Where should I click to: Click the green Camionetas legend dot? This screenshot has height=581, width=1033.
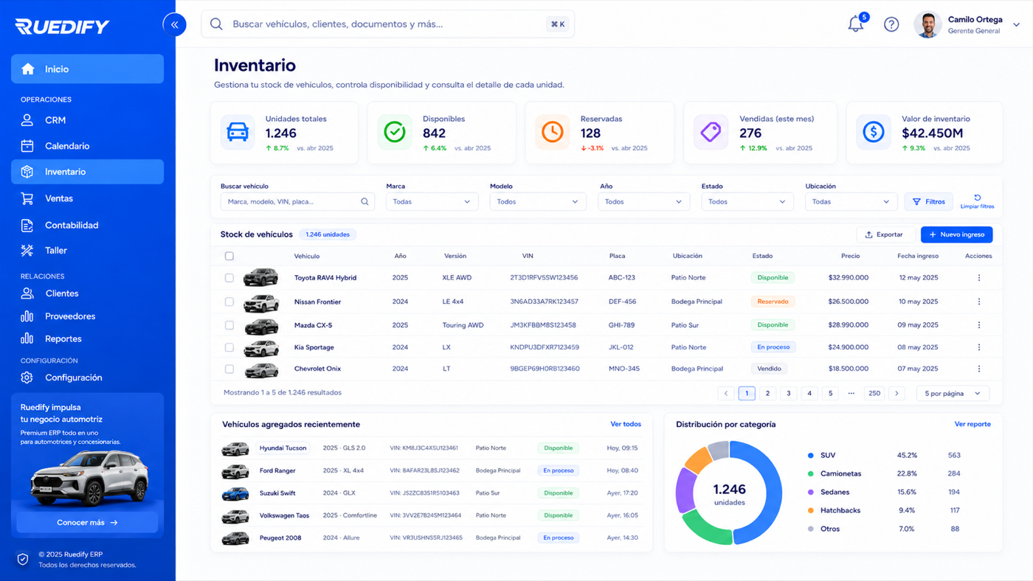pyautogui.click(x=811, y=474)
